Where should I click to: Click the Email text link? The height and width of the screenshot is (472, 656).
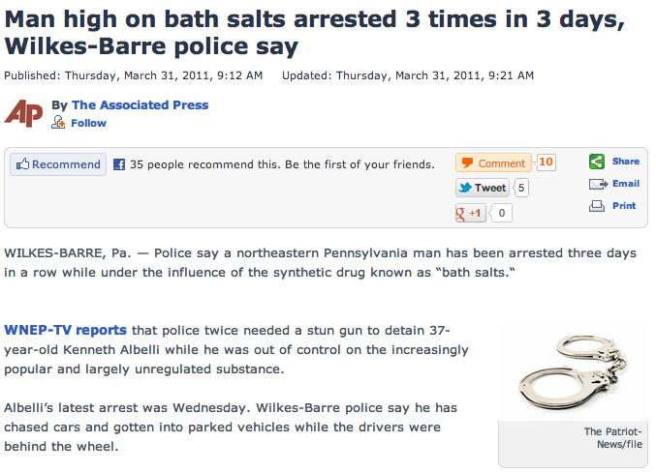pos(626,184)
